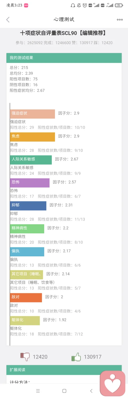Select the 焦虑 orange bar
The image size is (128, 399).
pyautogui.click(x=33, y=137)
